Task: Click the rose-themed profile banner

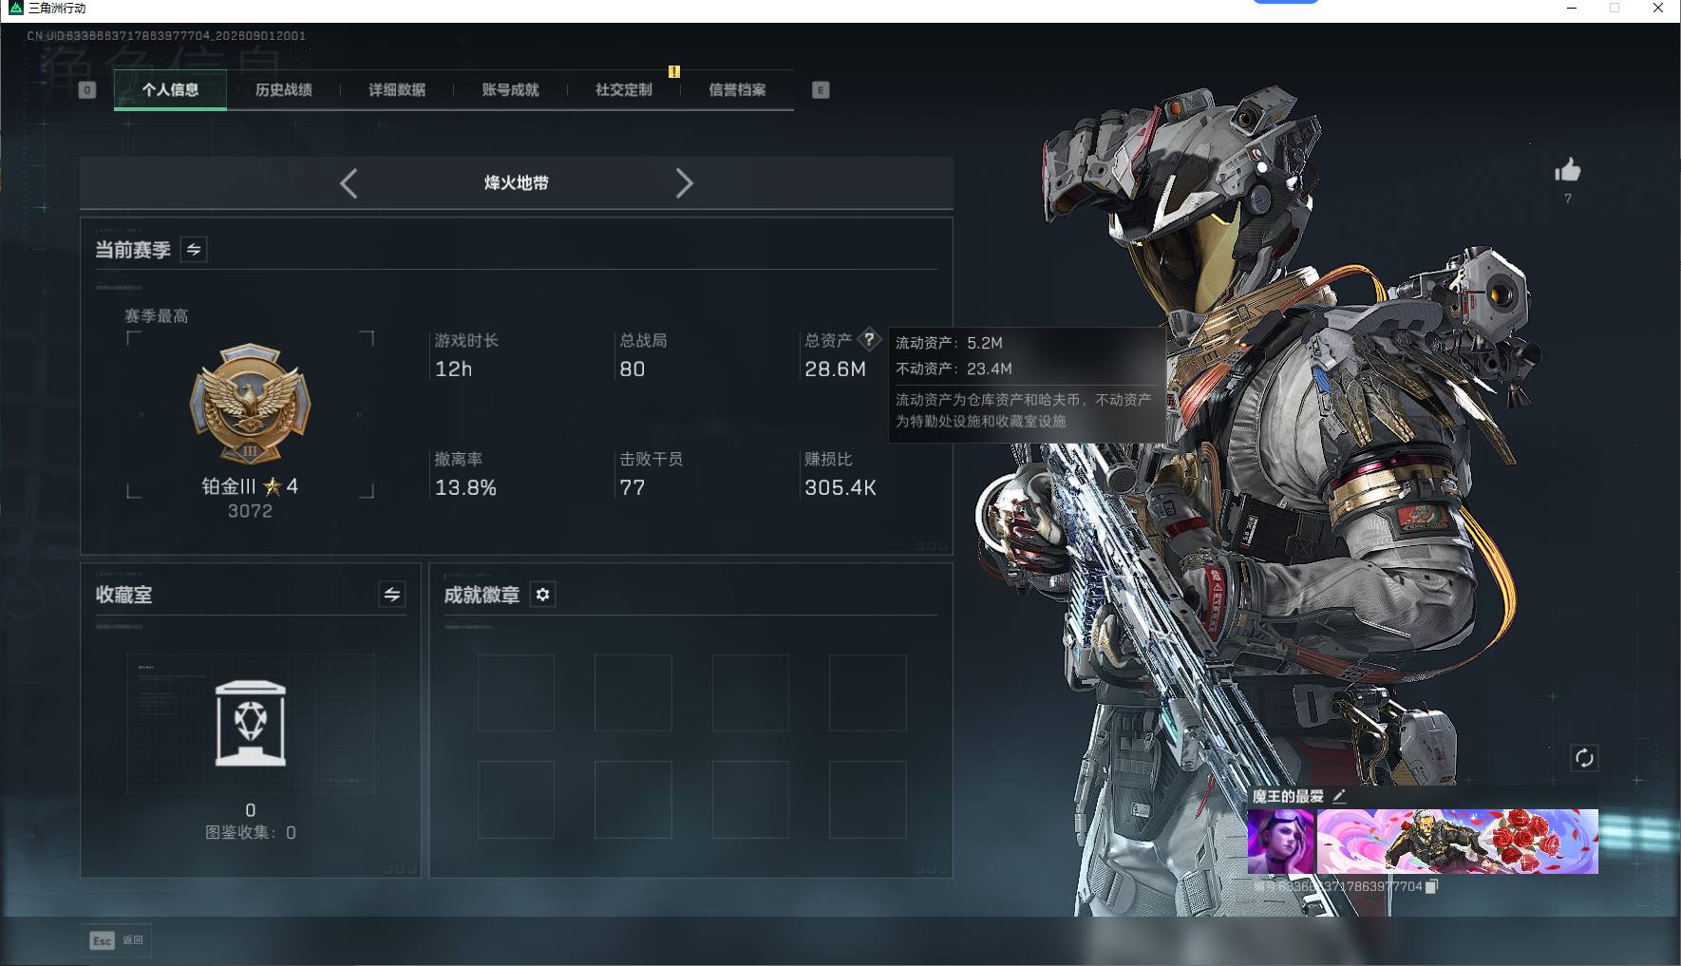Action: tap(1458, 842)
